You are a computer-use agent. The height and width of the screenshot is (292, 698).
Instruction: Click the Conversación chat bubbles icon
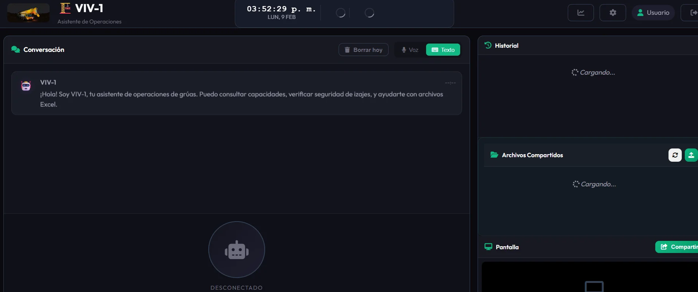pyautogui.click(x=16, y=50)
